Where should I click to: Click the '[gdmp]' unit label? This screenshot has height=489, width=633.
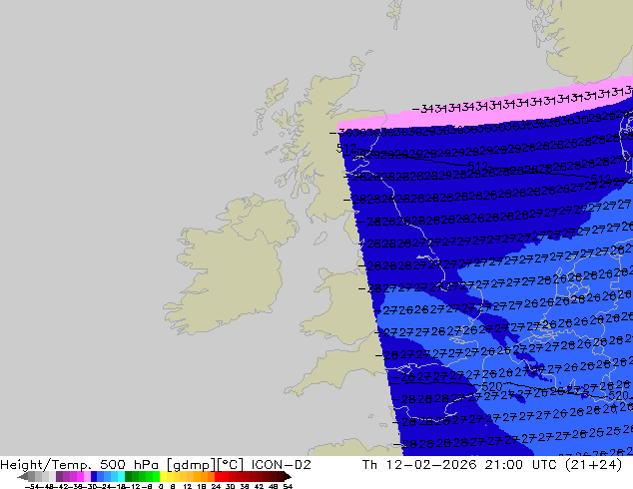pos(192,465)
